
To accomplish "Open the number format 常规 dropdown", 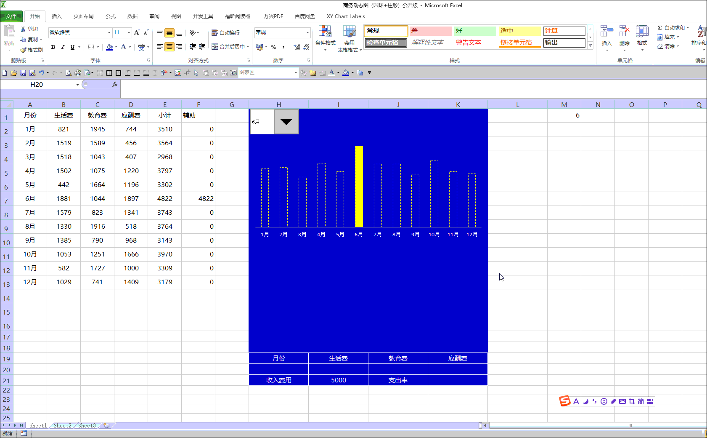I will [x=307, y=32].
